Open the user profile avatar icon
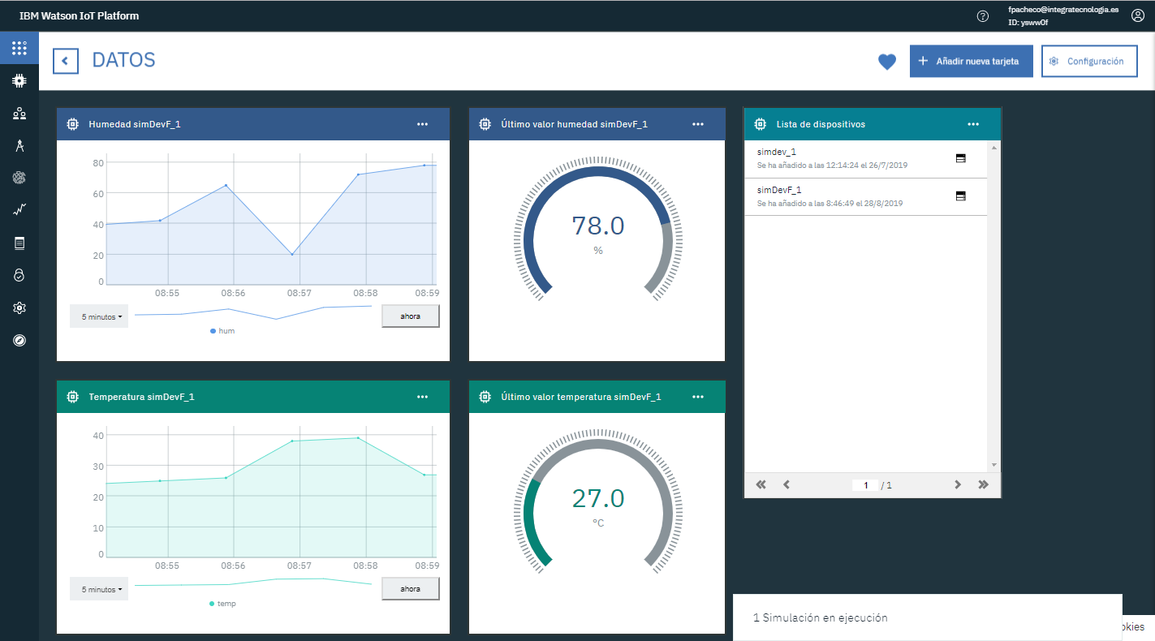The height and width of the screenshot is (641, 1155). [x=1138, y=15]
